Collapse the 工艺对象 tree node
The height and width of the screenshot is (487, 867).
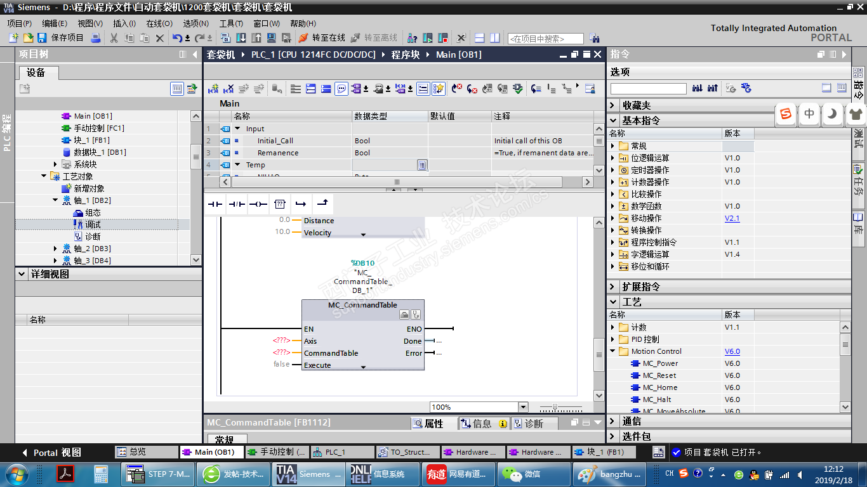(44, 176)
